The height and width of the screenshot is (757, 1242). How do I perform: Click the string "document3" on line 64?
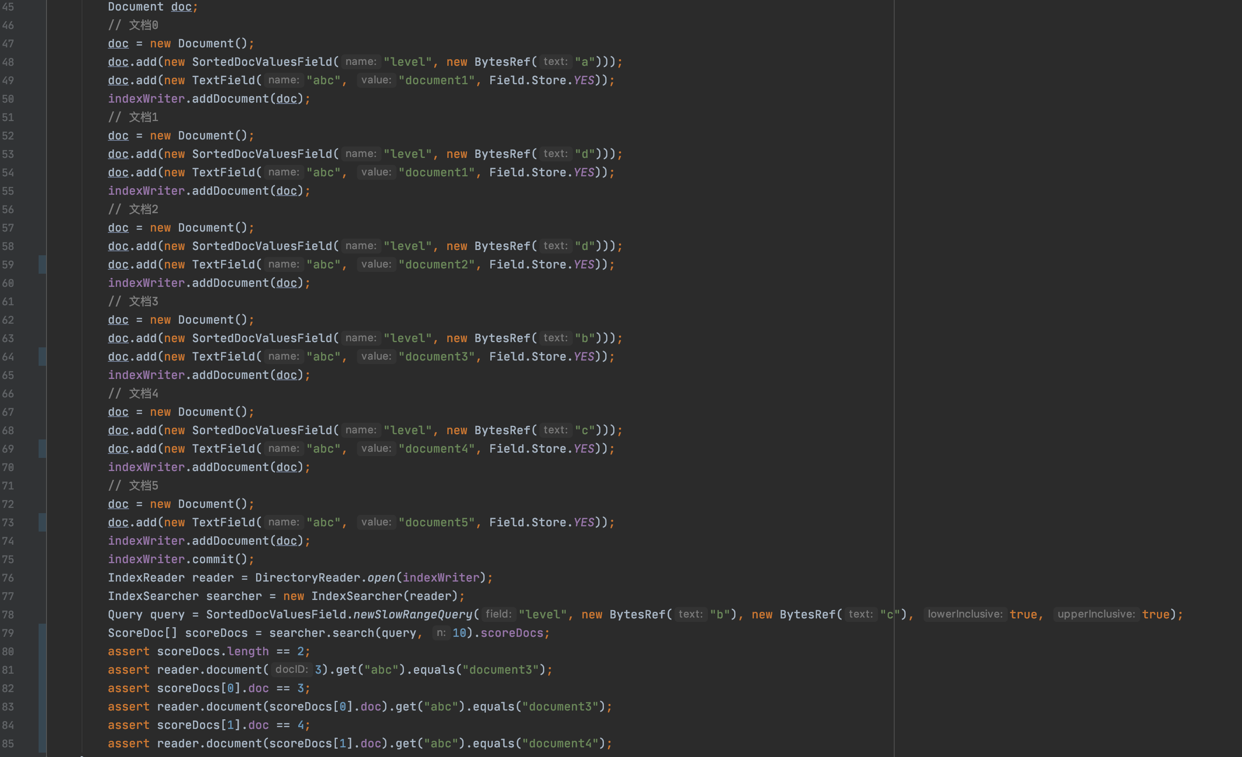[436, 357]
